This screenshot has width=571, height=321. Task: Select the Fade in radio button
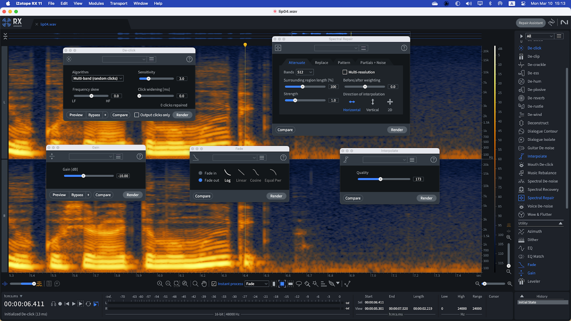(x=201, y=173)
